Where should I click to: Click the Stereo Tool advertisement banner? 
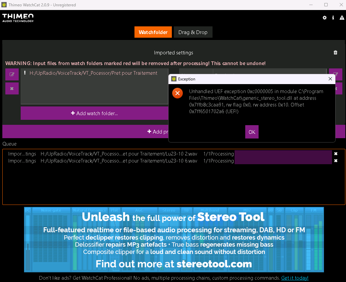click(174, 239)
